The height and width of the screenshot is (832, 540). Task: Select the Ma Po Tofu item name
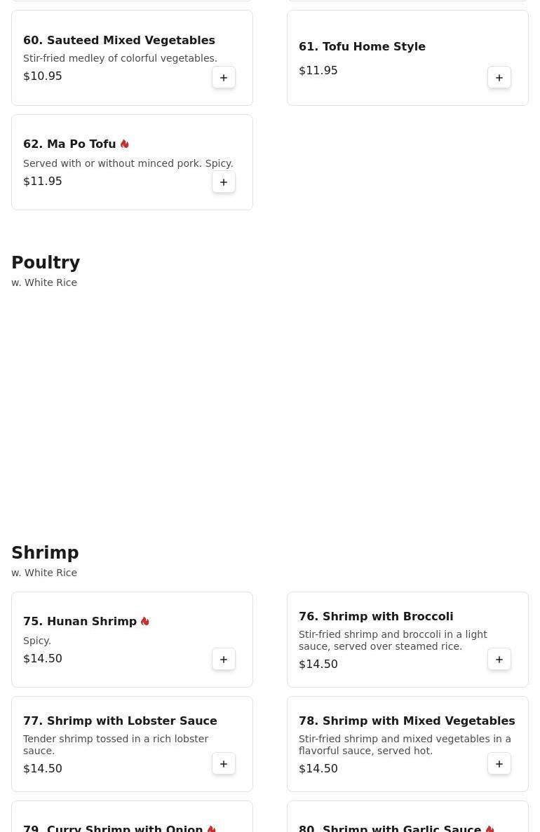click(69, 144)
